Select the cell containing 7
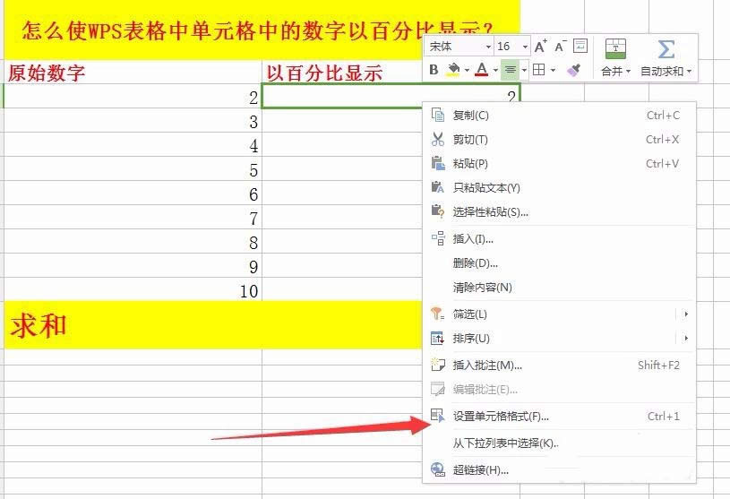 click(x=133, y=218)
